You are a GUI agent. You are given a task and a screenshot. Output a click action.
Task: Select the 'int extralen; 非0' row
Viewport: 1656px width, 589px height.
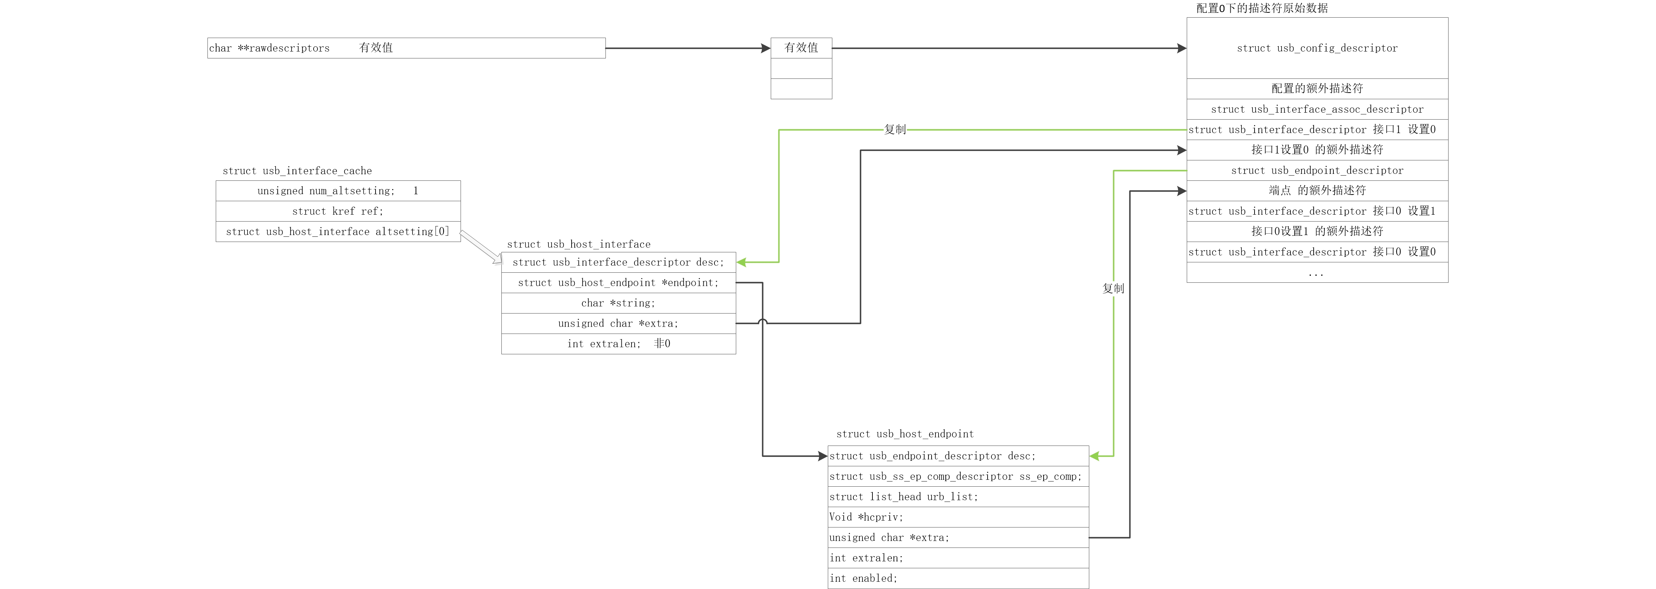618,344
